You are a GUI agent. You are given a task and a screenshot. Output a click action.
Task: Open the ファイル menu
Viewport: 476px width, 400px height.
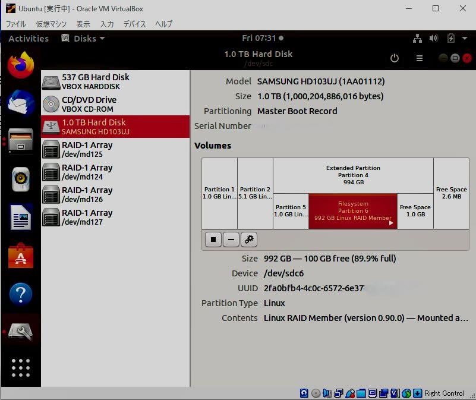pyautogui.click(x=16, y=24)
